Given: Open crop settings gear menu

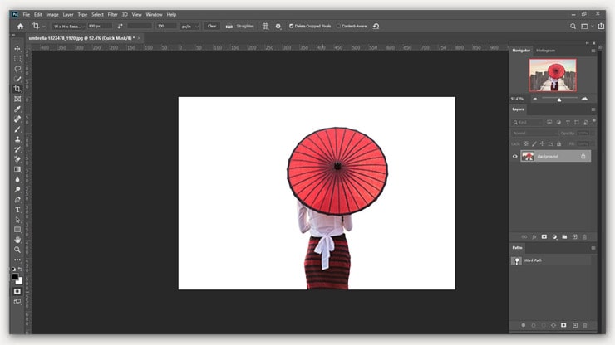Looking at the screenshot, I should tap(278, 26).
